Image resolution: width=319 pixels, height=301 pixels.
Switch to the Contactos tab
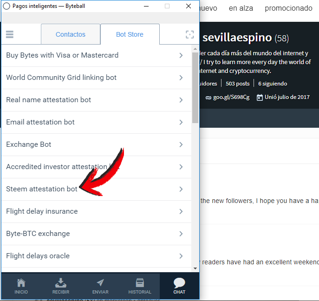pyautogui.click(x=71, y=34)
